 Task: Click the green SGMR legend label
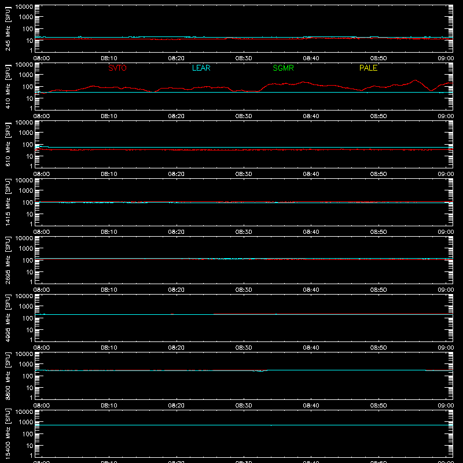tap(283, 68)
